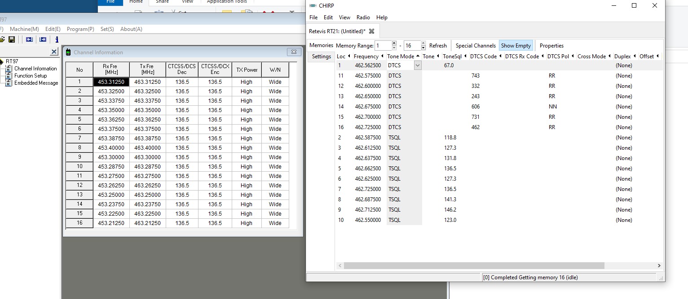The width and height of the screenshot is (688, 299).
Task: Close the Retevis RT21 tab with X
Action: [x=371, y=31]
